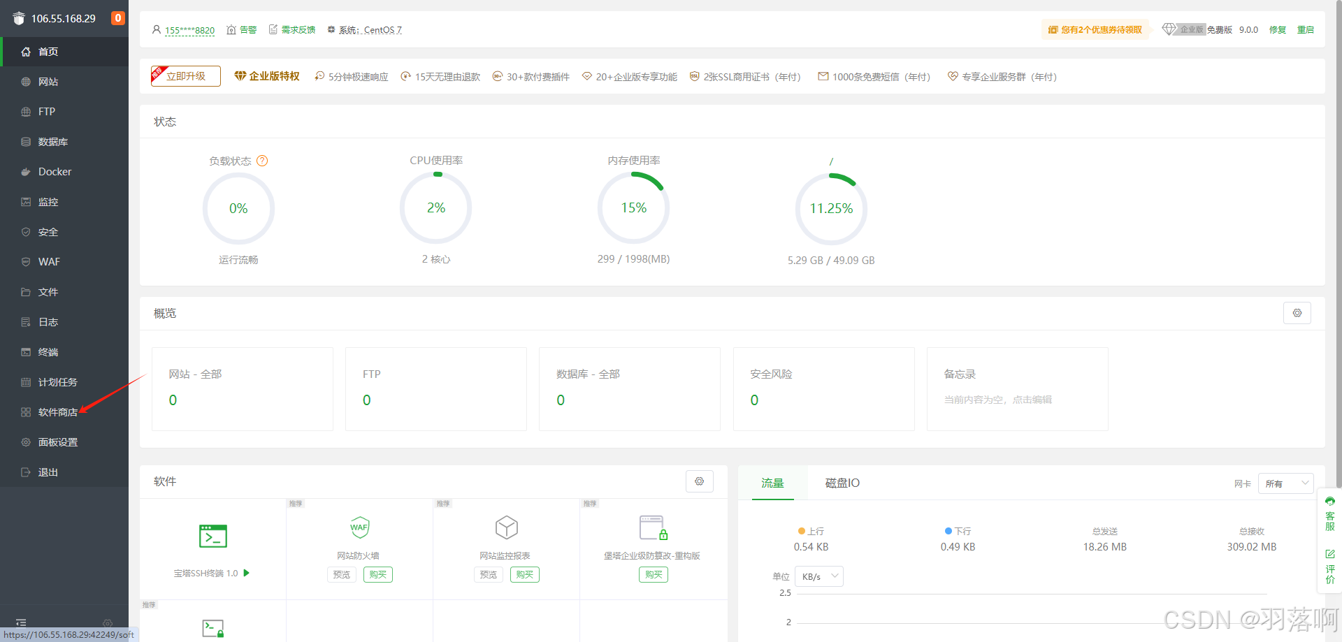1342x642 pixels.
Task: Open the 首页 home menu item
Action: [x=64, y=52]
